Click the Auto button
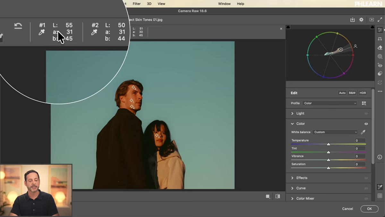This screenshot has height=217, width=385. click(x=342, y=93)
